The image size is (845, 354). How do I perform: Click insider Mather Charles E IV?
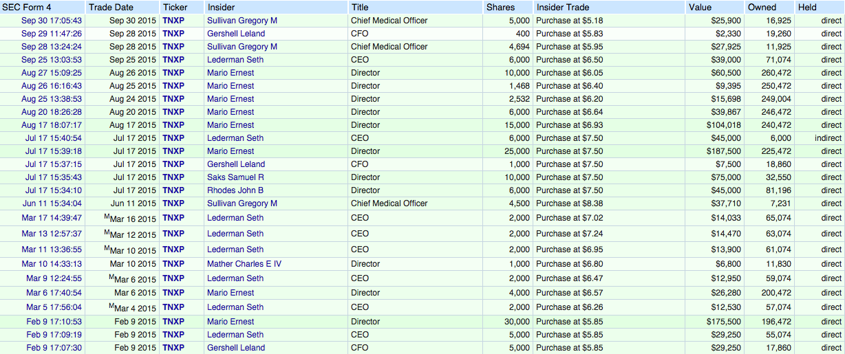tap(244, 264)
